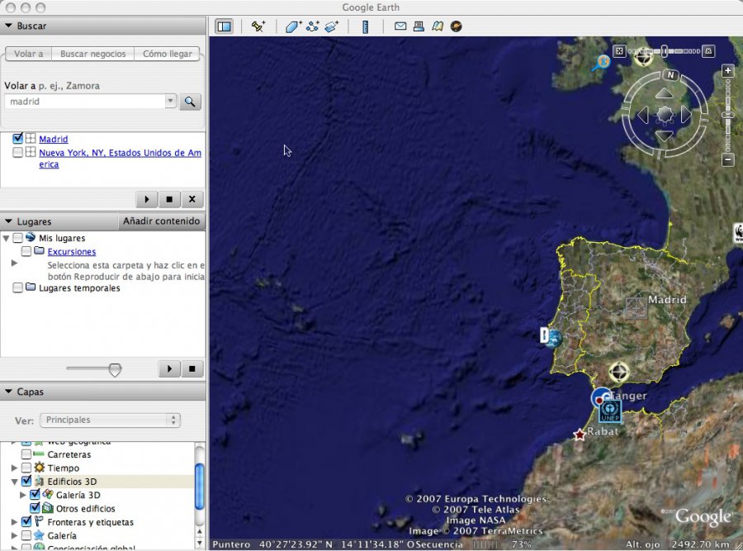Pan the view right with compass arrow
The width and height of the screenshot is (743, 551).
coord(686,115)
